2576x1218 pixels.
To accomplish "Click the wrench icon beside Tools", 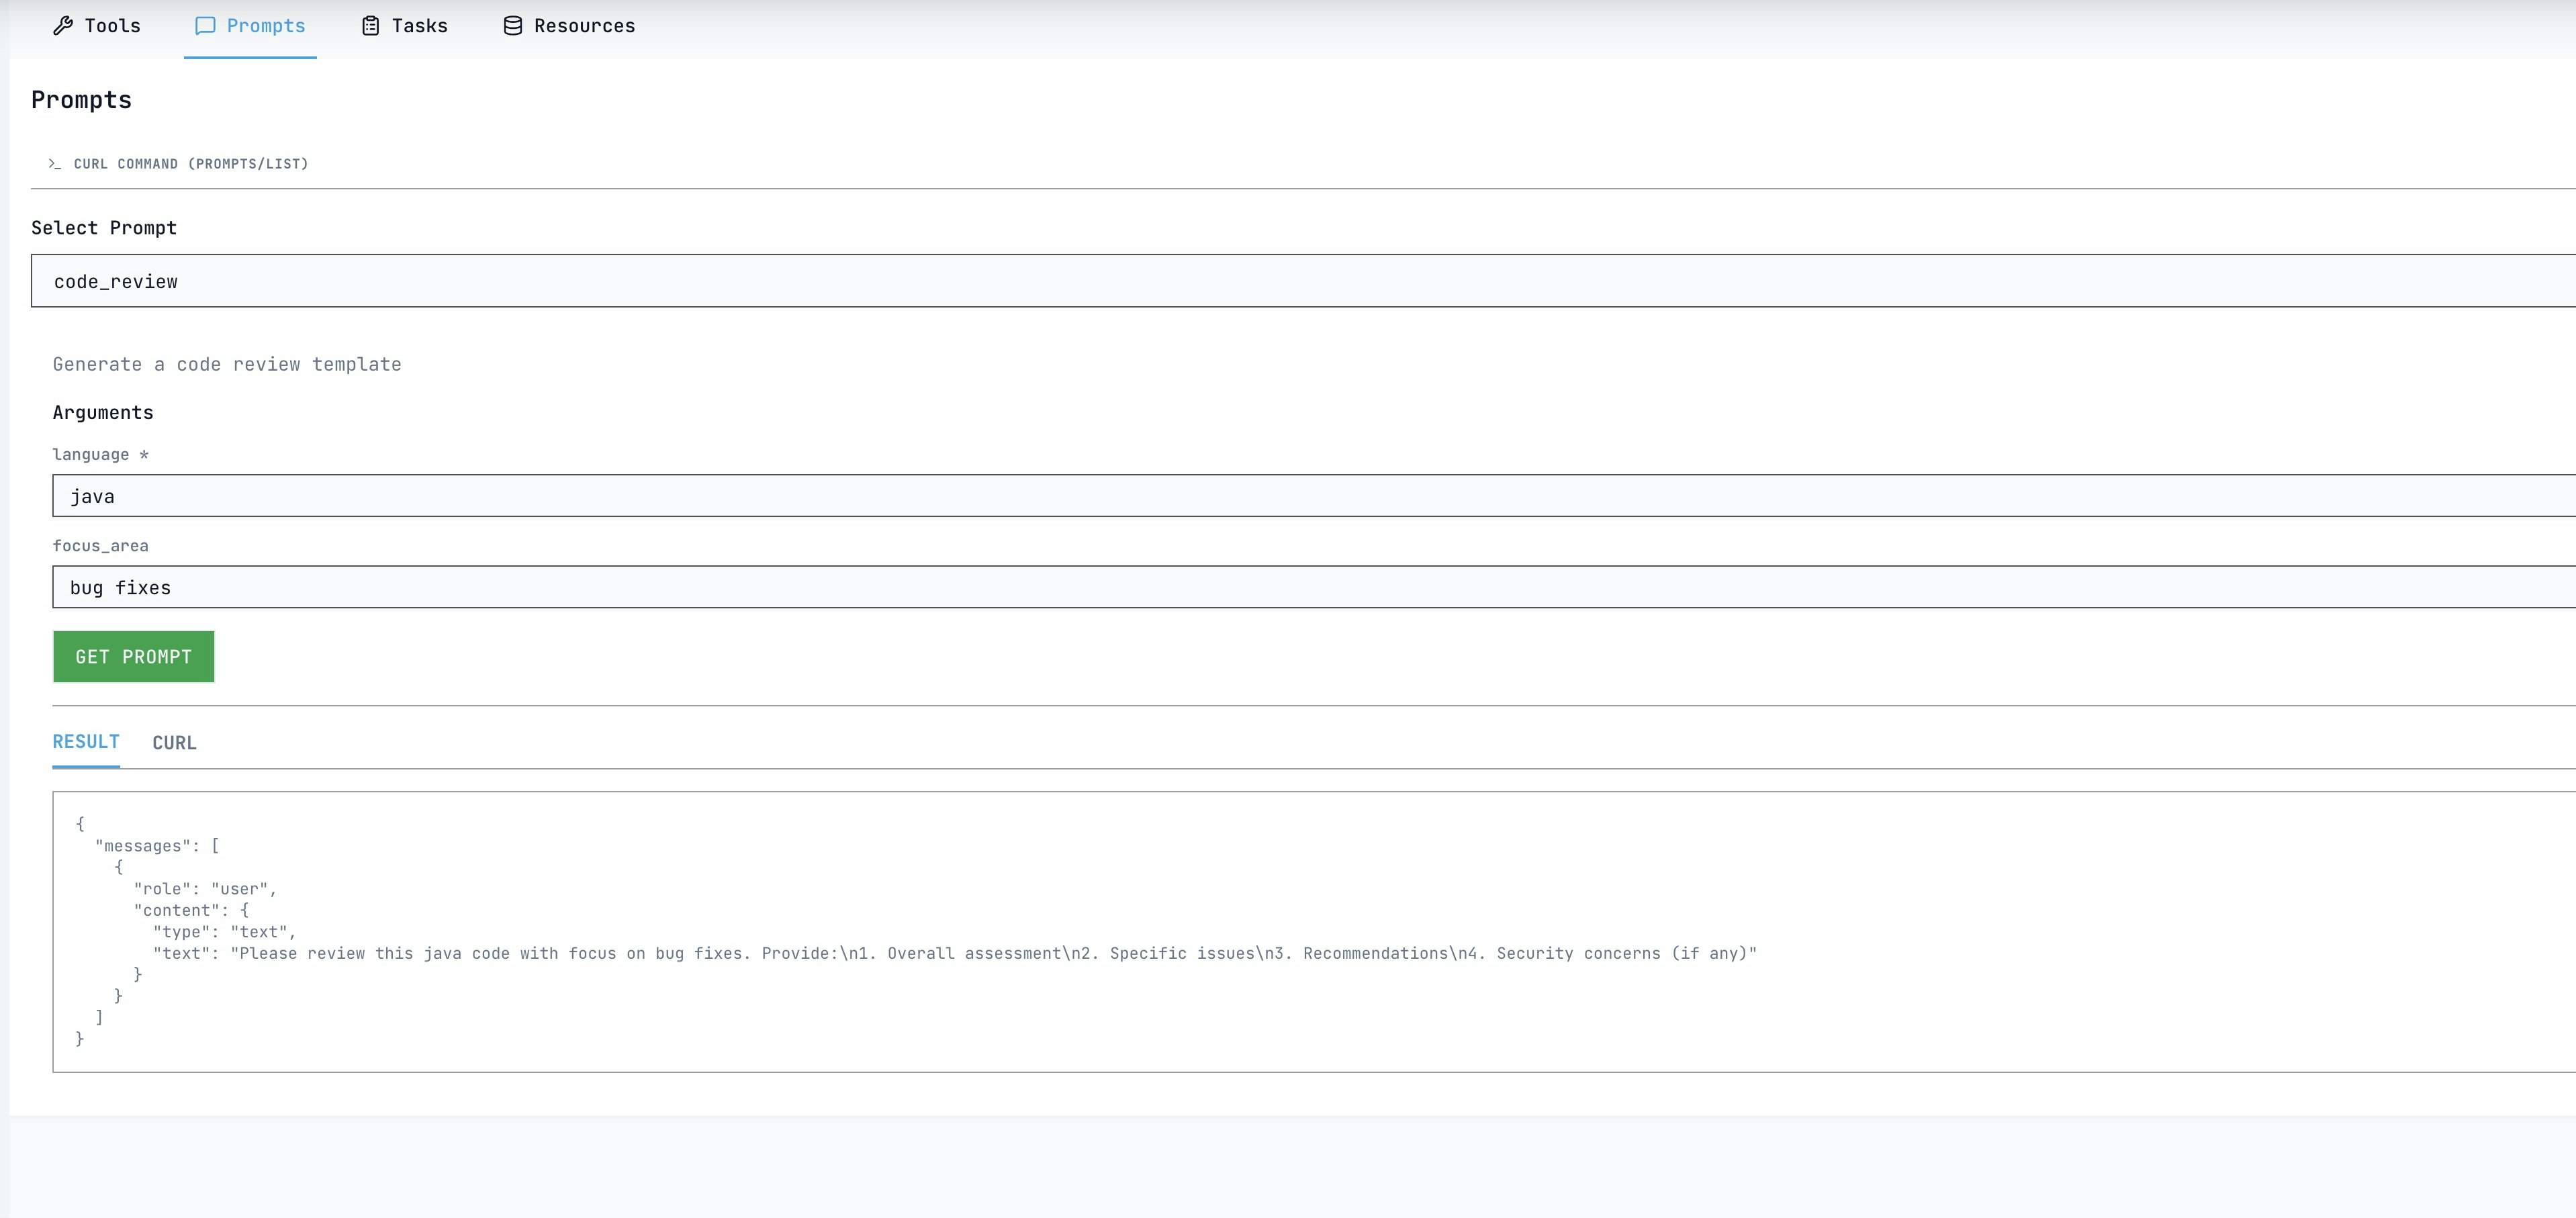I will pyautogui.click(x=63, y=26).
